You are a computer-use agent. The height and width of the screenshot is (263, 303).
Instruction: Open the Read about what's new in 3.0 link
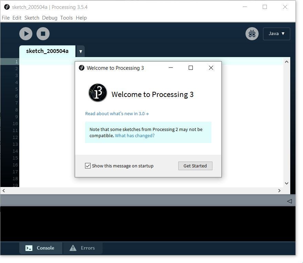pos(117,114)
